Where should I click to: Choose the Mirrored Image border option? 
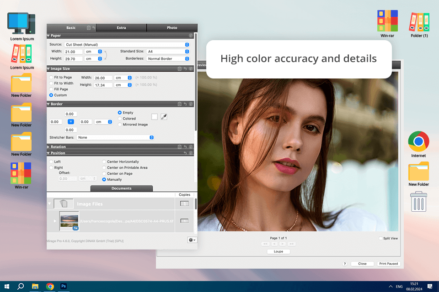[120, 125]
